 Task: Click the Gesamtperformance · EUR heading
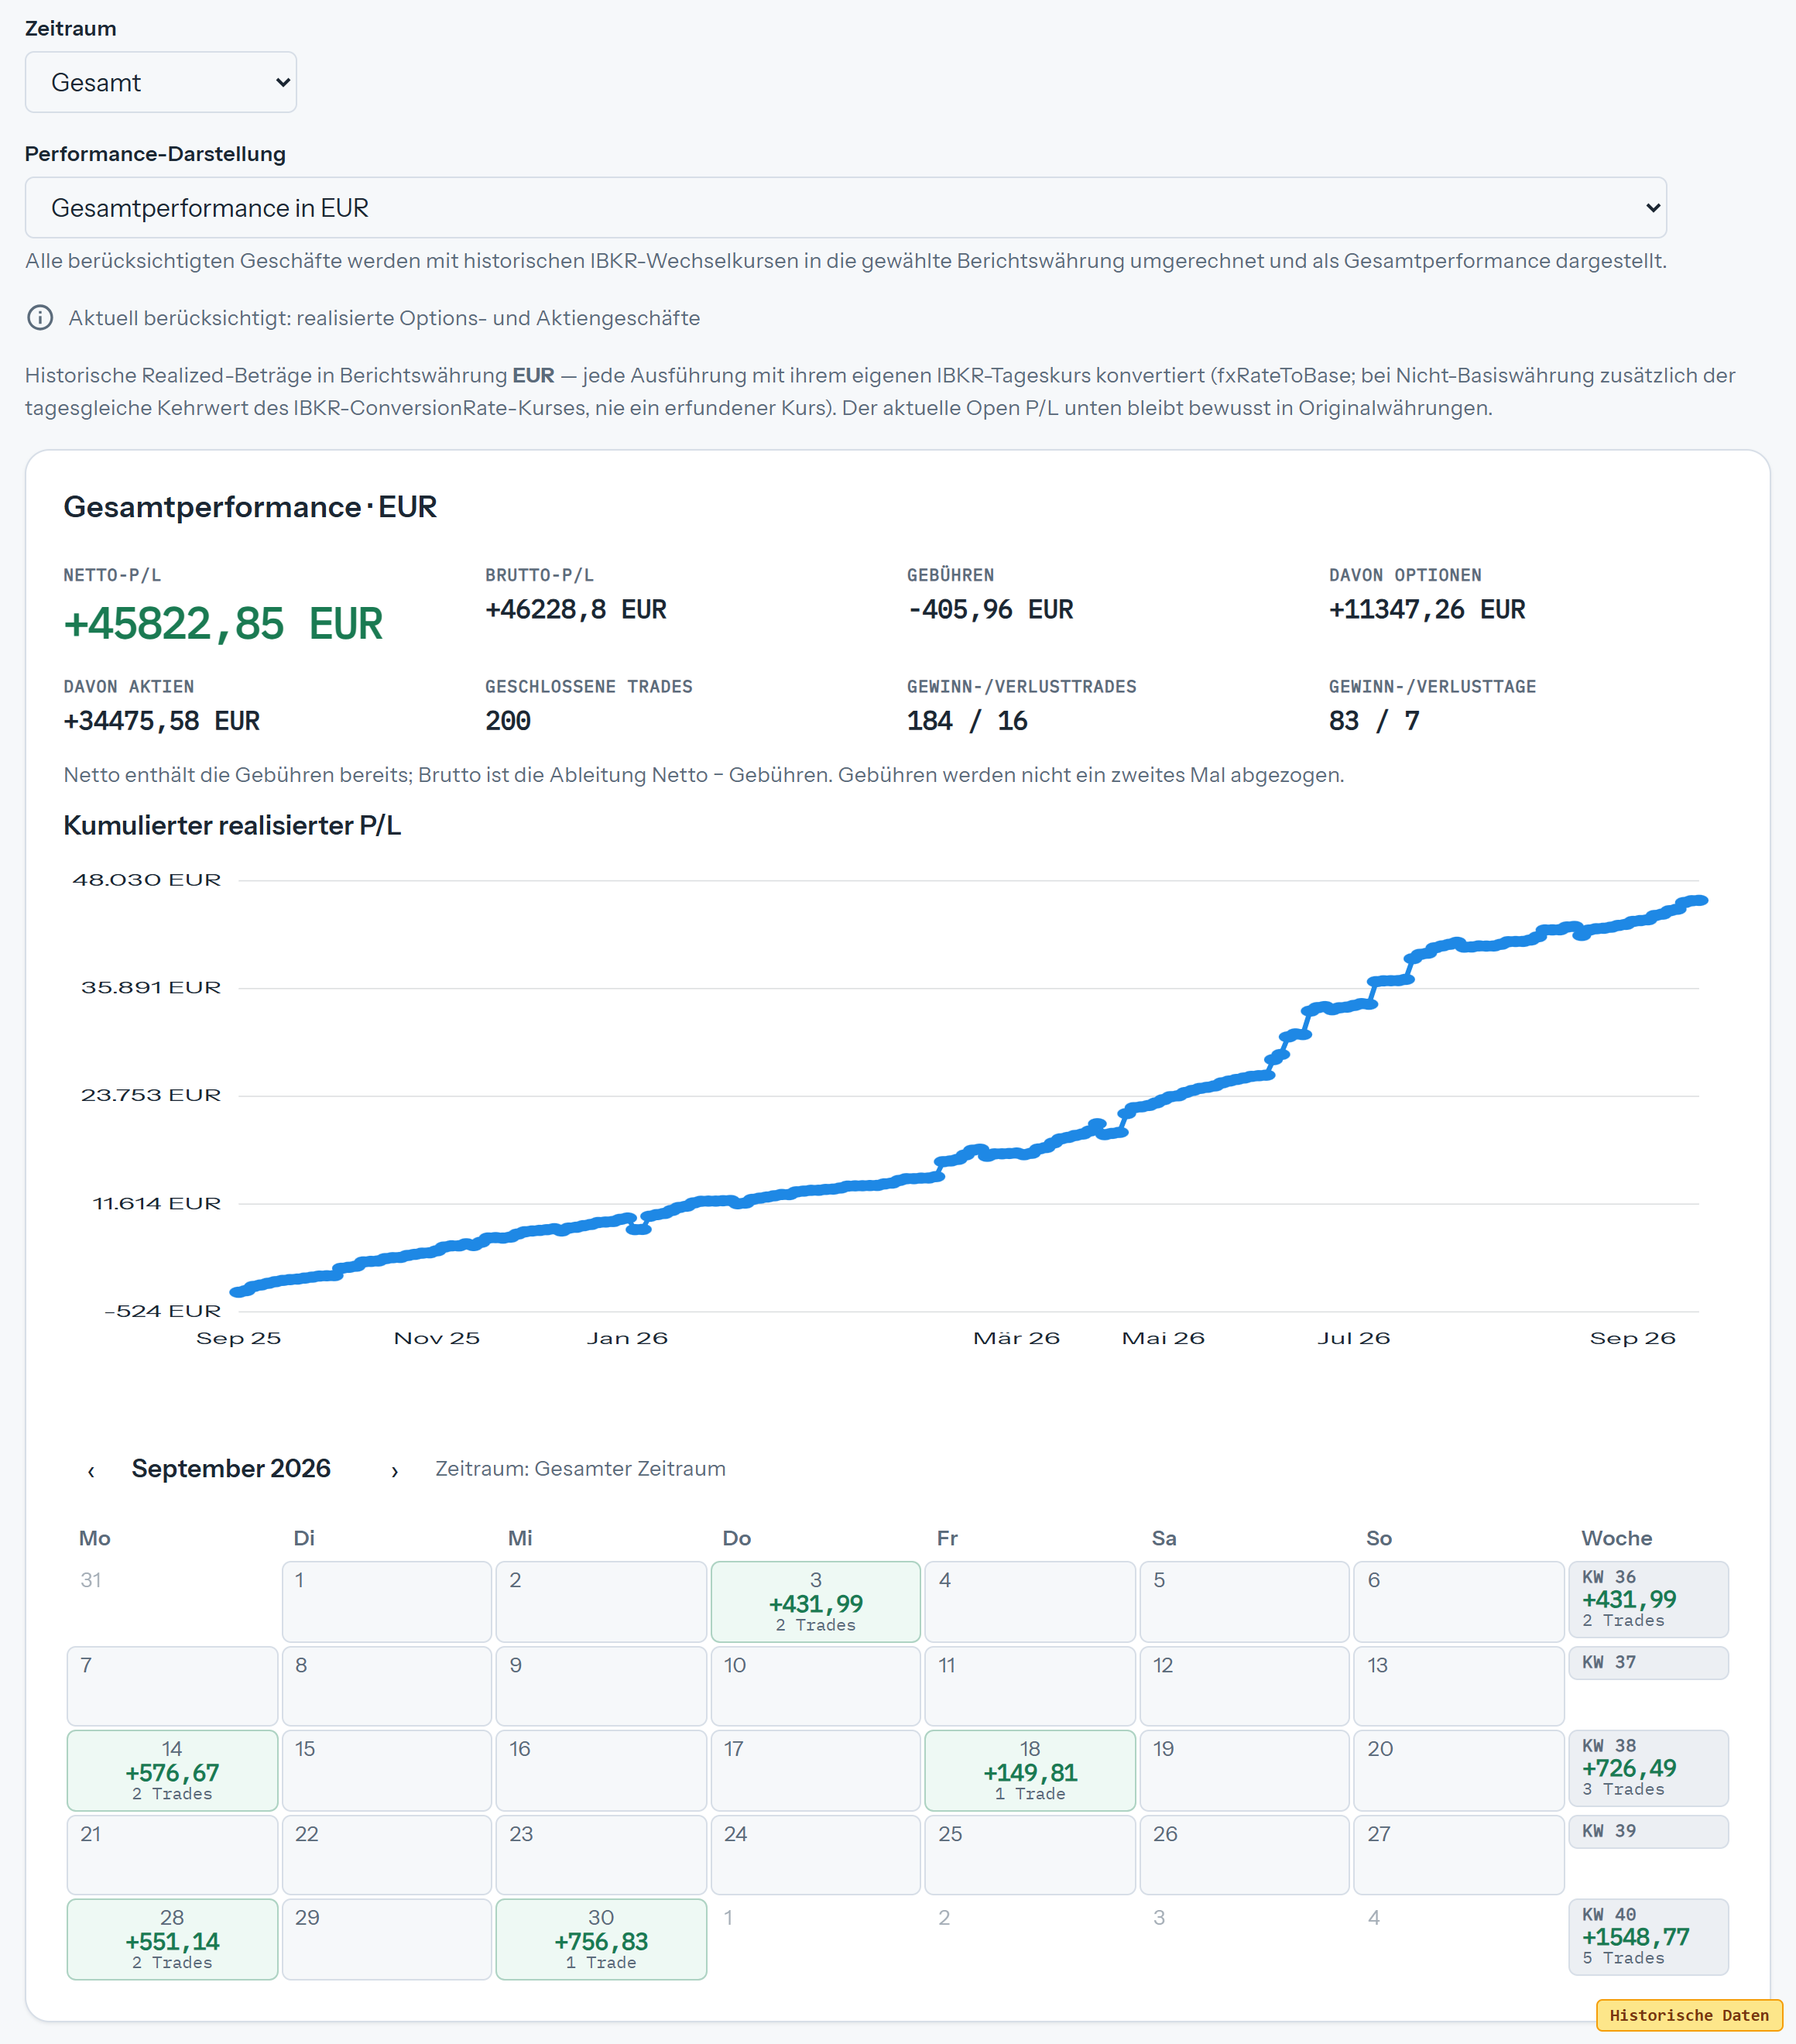250,507
